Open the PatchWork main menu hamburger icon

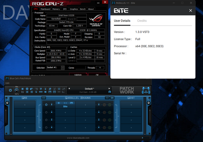[23, 89]
